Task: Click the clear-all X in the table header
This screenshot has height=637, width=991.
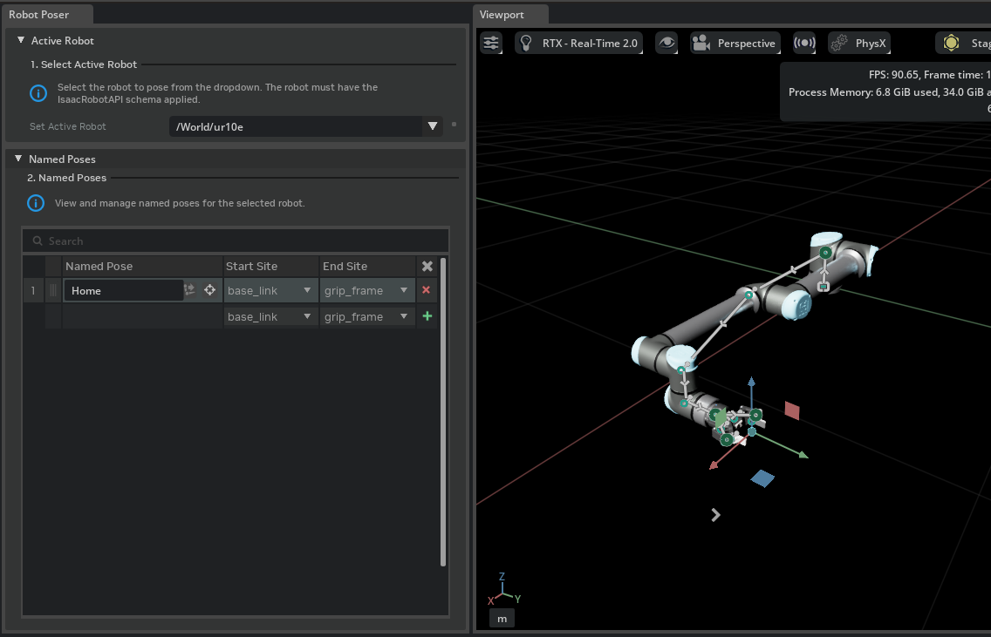Action: pos(427,267)
